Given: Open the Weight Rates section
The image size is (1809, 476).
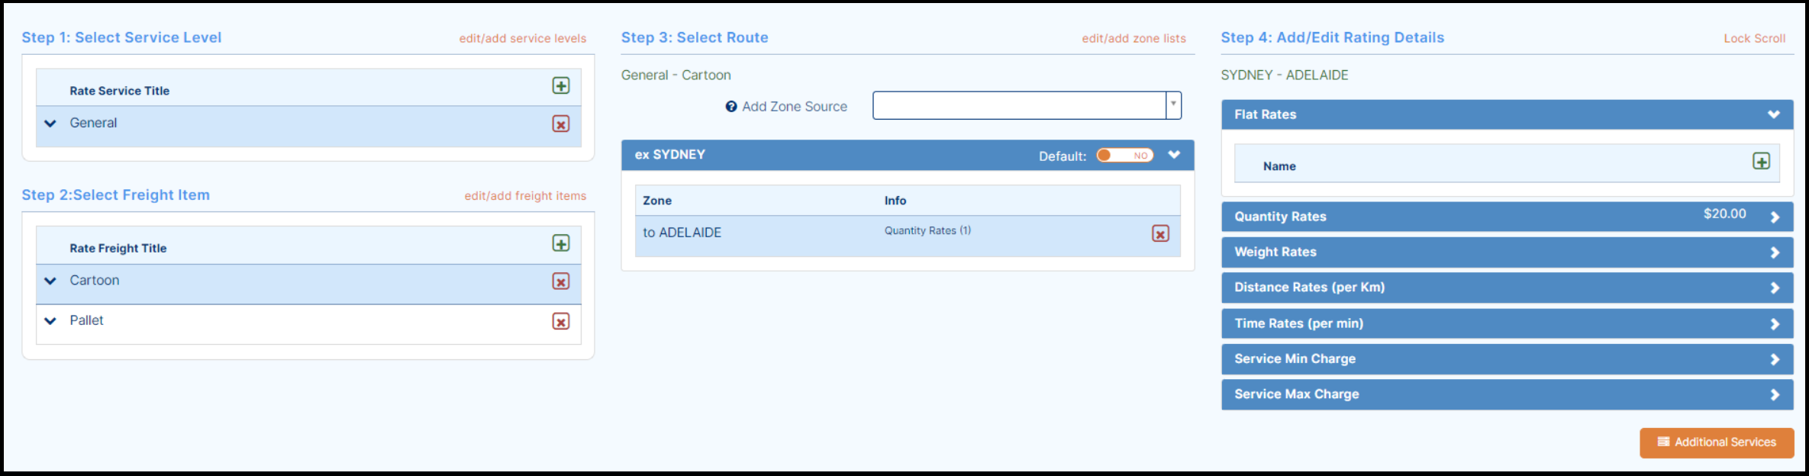Looking at the screenshot, I should [1507, 252].
